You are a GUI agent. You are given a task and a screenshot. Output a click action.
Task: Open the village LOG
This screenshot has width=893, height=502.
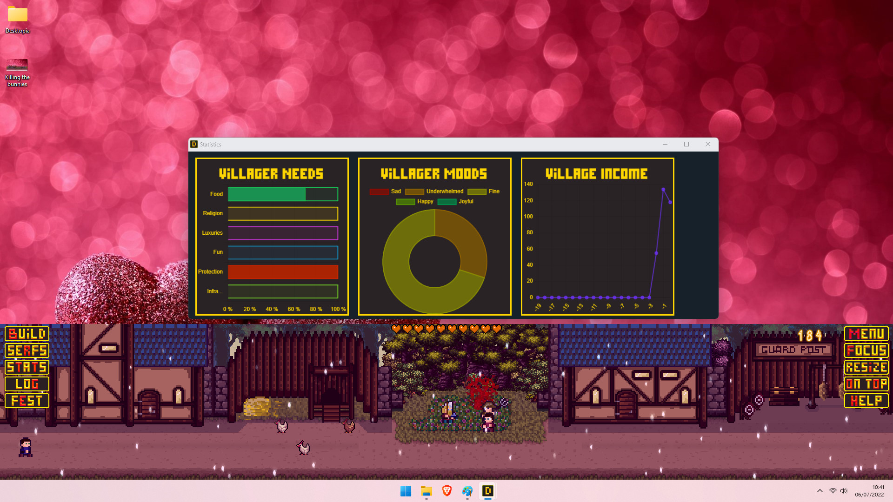26,384
